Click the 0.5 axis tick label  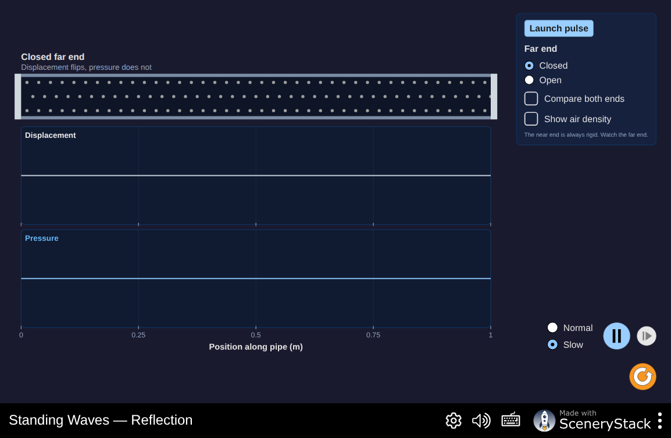pyautogui.click(x=255, y=335)
